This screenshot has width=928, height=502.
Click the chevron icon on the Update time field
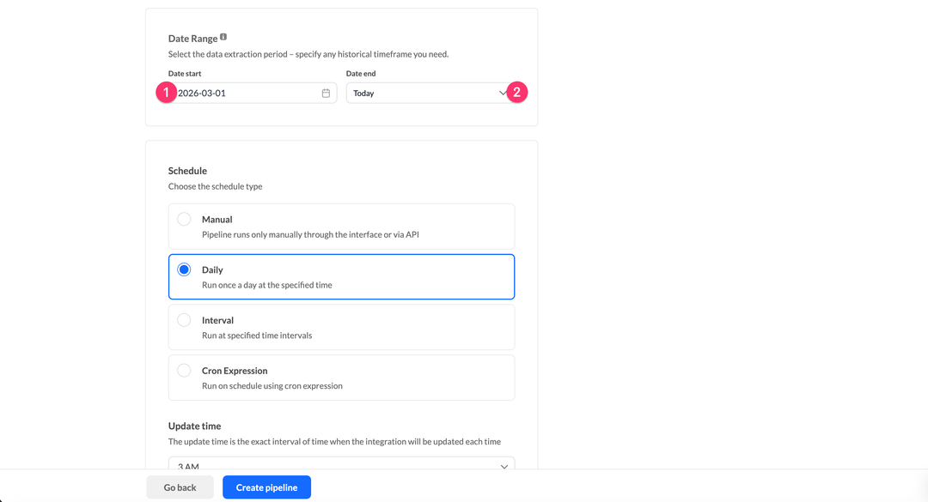point(504,466)
